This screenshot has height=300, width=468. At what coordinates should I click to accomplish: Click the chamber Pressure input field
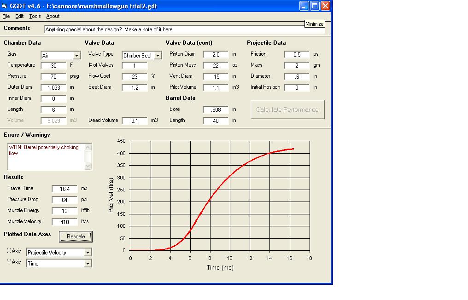coord(53,76)
